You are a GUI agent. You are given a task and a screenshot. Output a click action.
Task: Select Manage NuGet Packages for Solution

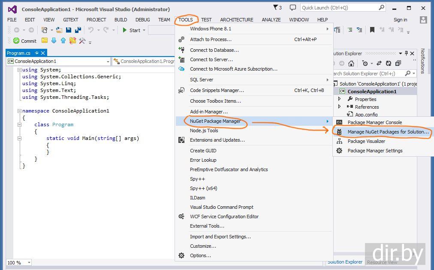click(x=388, y=132)
